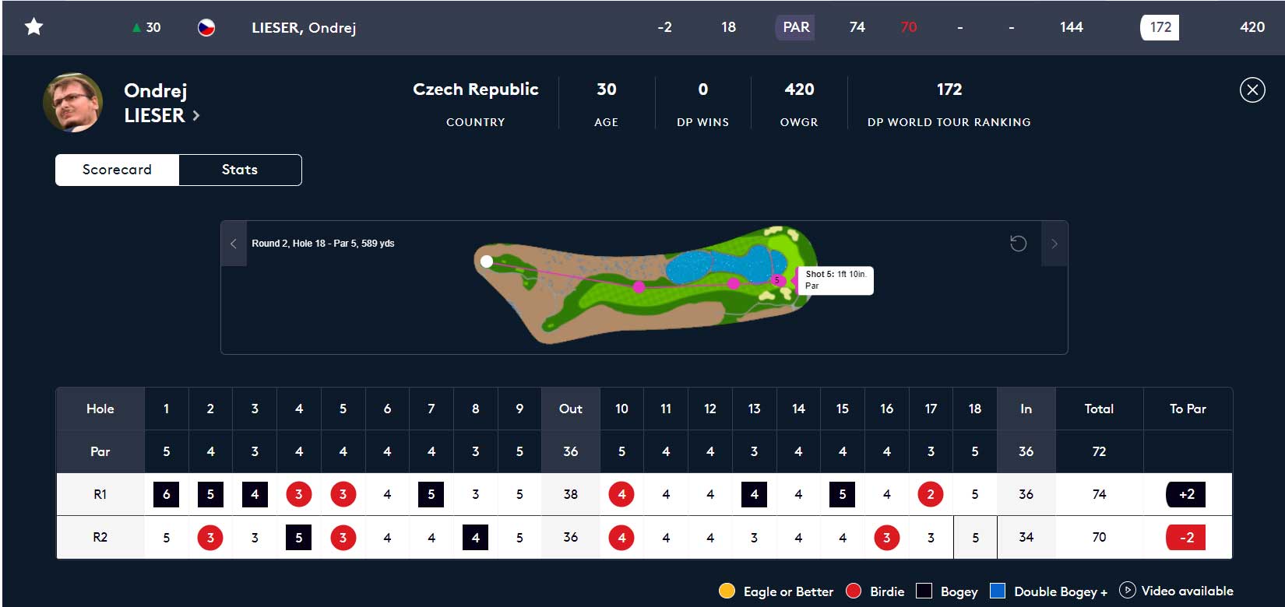This screenshot has width=1285, height=607.
Task: Click the Czech Republic flag icon
Action: tap(206, 28)
